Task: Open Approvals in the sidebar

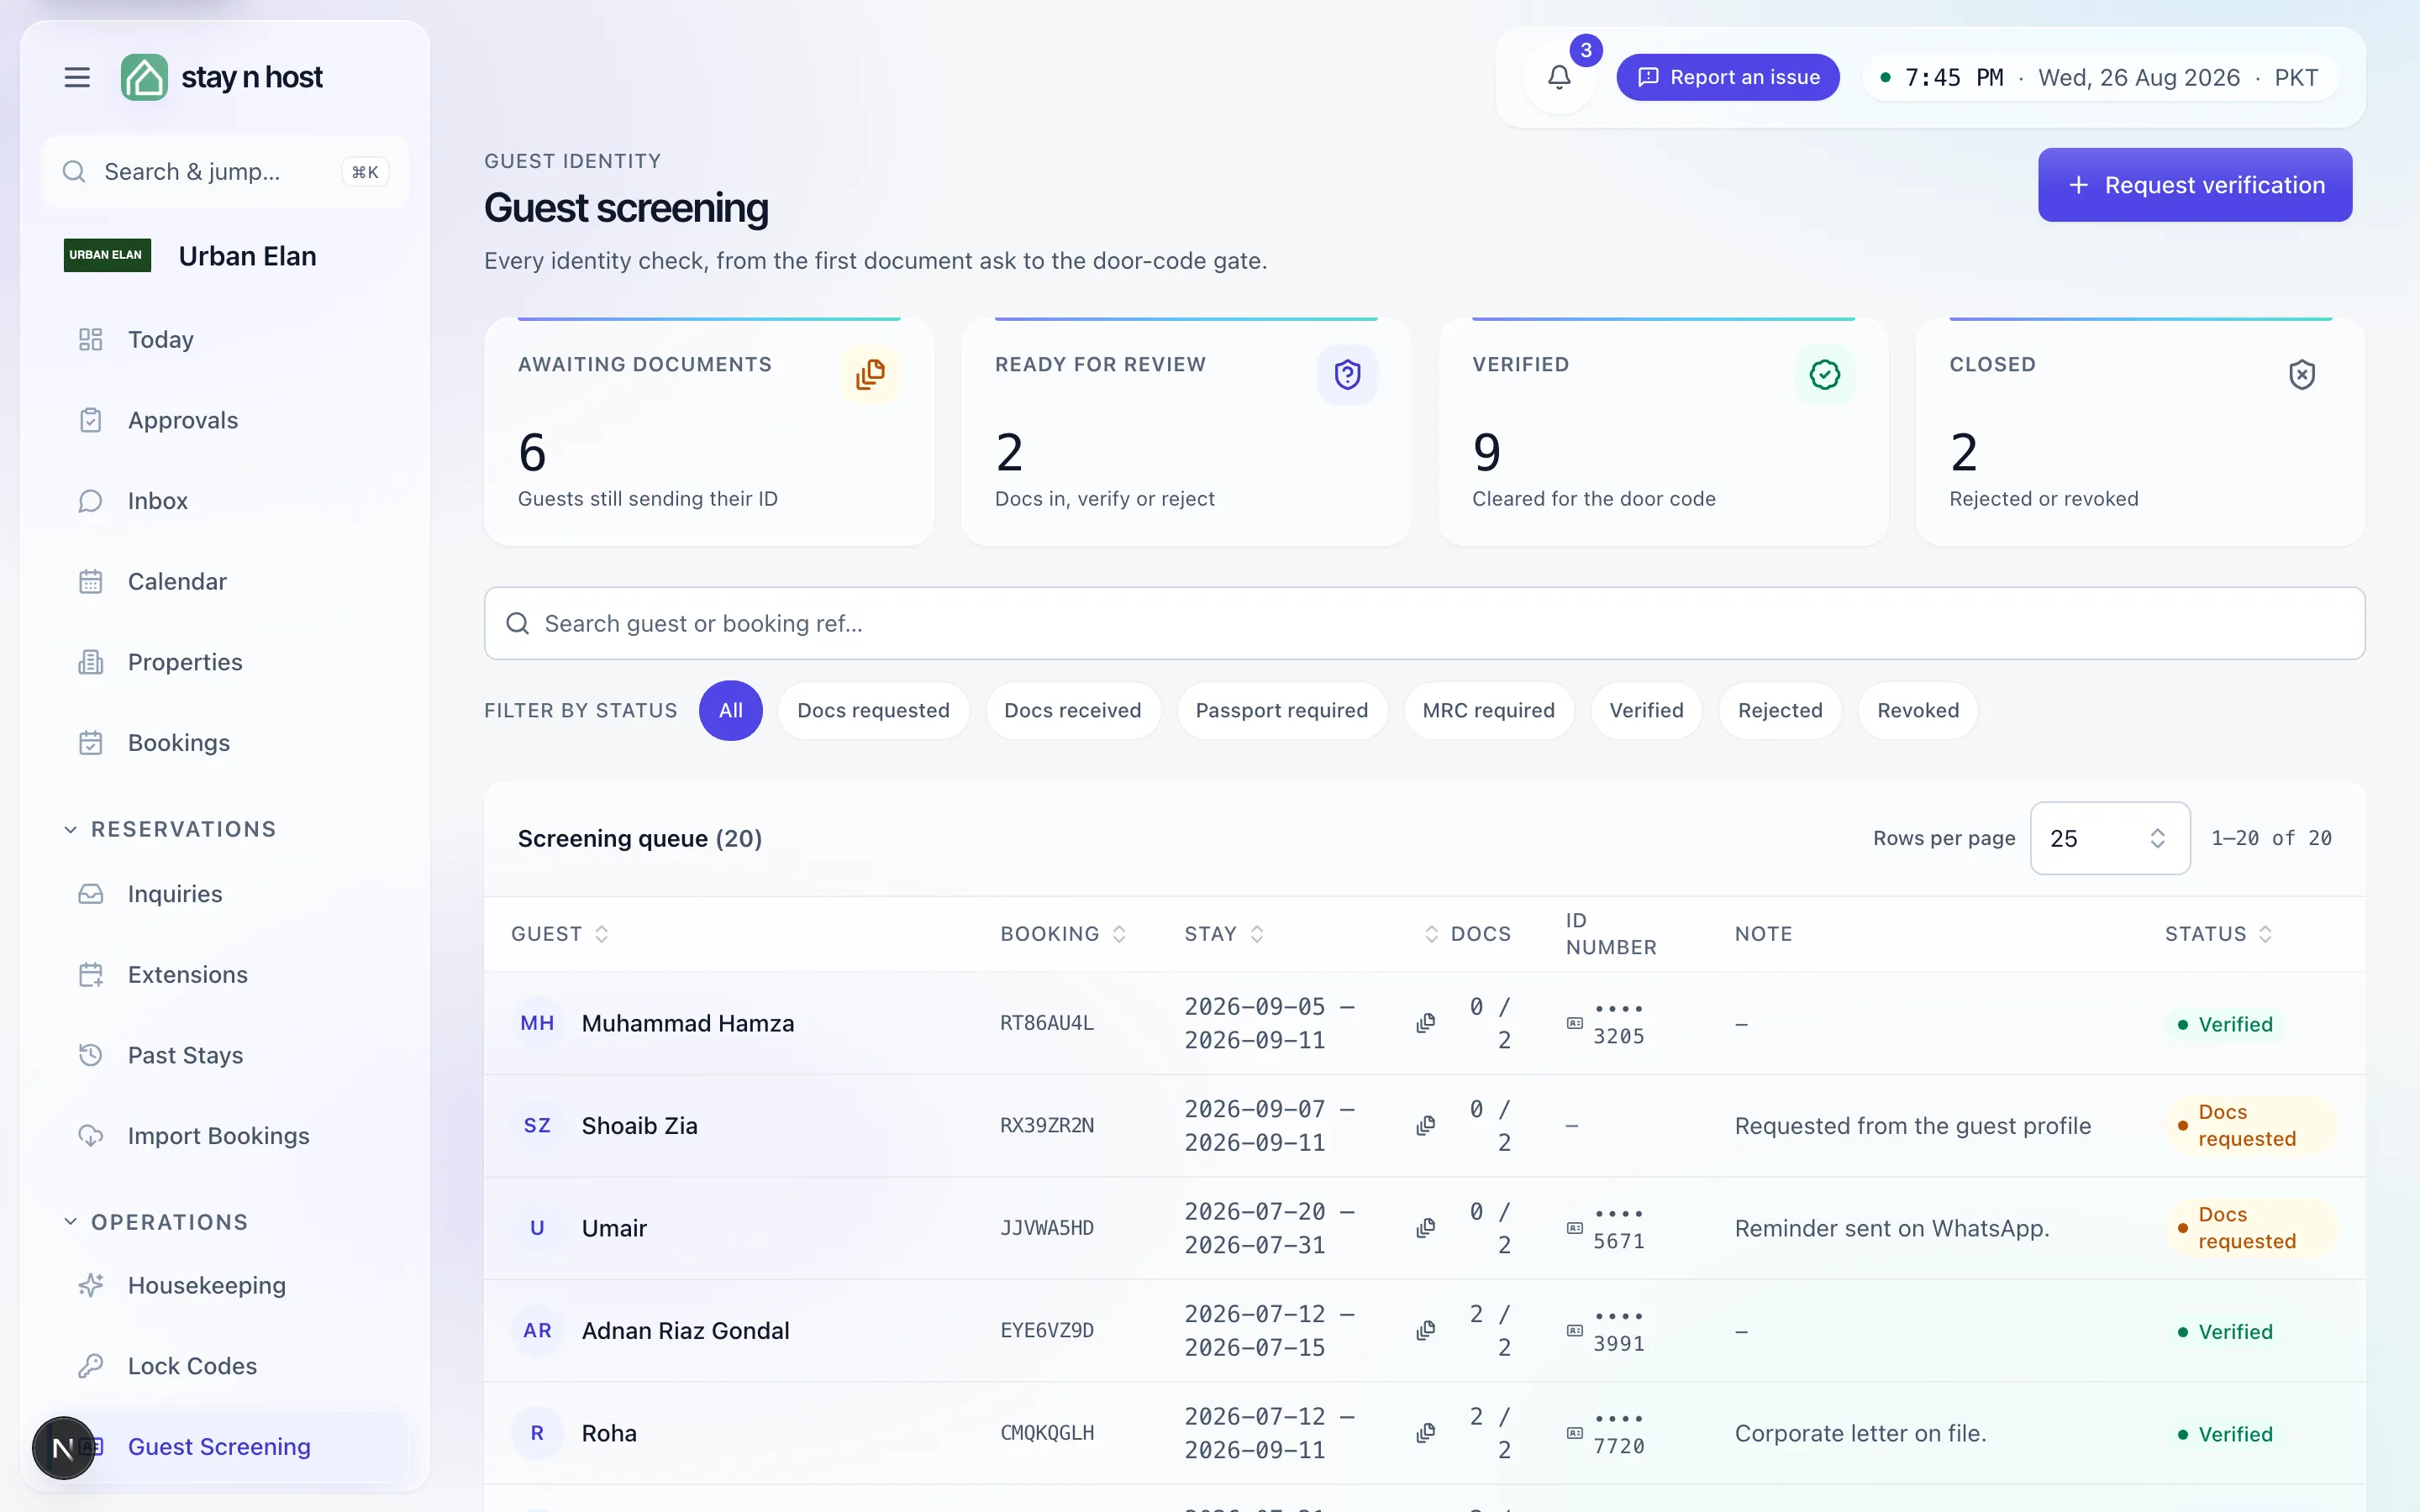Action: pyautogui.click(x=225, y=420)
